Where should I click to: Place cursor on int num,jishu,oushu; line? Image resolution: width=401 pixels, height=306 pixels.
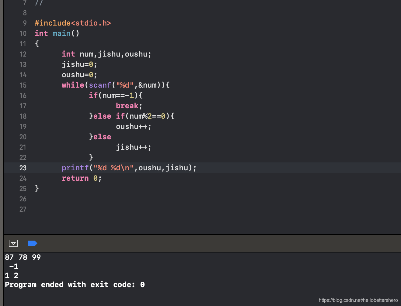[106, 54]
